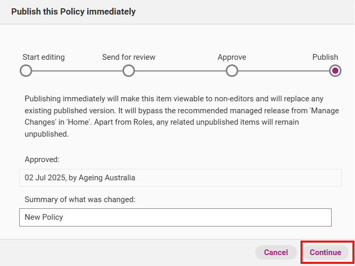Click progress line between Approve and Publish
The image size is (355, 266).
point(283,71)
